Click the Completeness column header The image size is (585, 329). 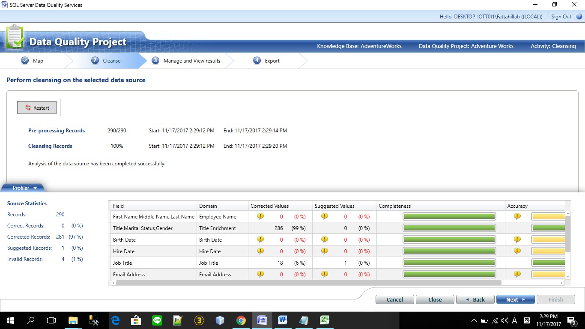click(441, 206)
